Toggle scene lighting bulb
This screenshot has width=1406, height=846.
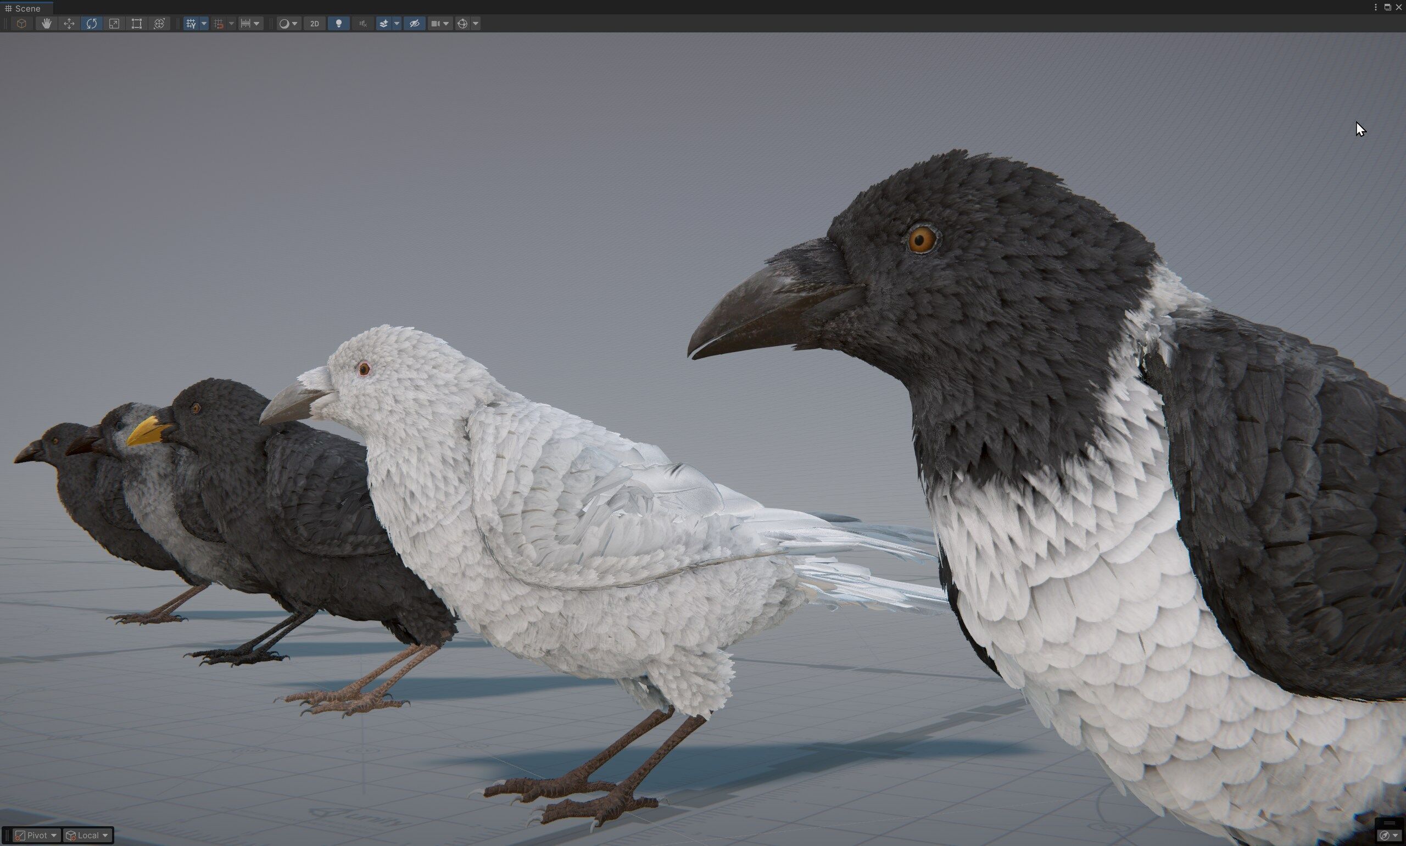tap(338, 24)
